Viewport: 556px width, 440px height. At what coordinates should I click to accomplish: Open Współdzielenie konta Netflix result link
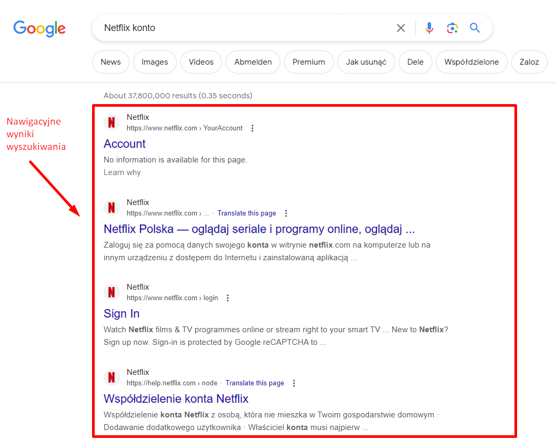click(x=176, y=399)
